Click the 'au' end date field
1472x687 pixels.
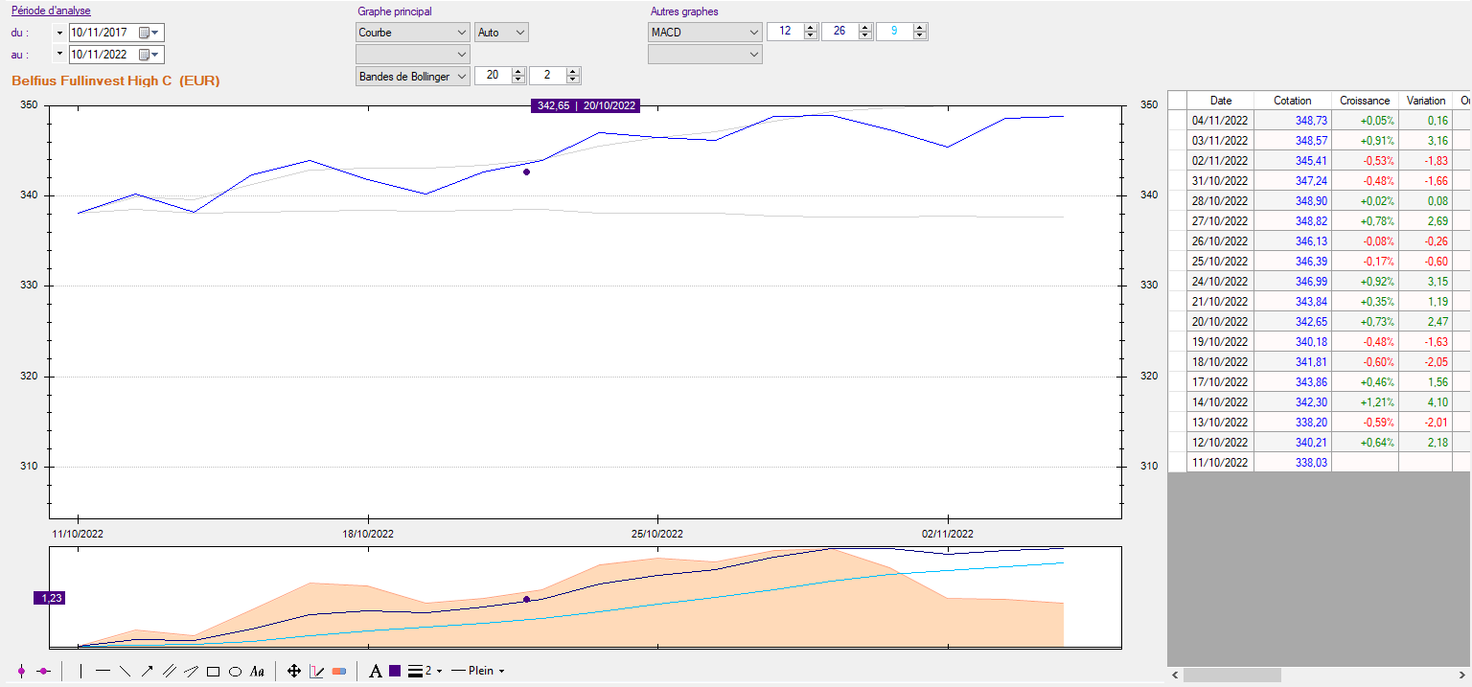tap(103, 55)
